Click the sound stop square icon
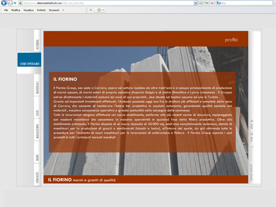276x207 pixels. (251, 134)
